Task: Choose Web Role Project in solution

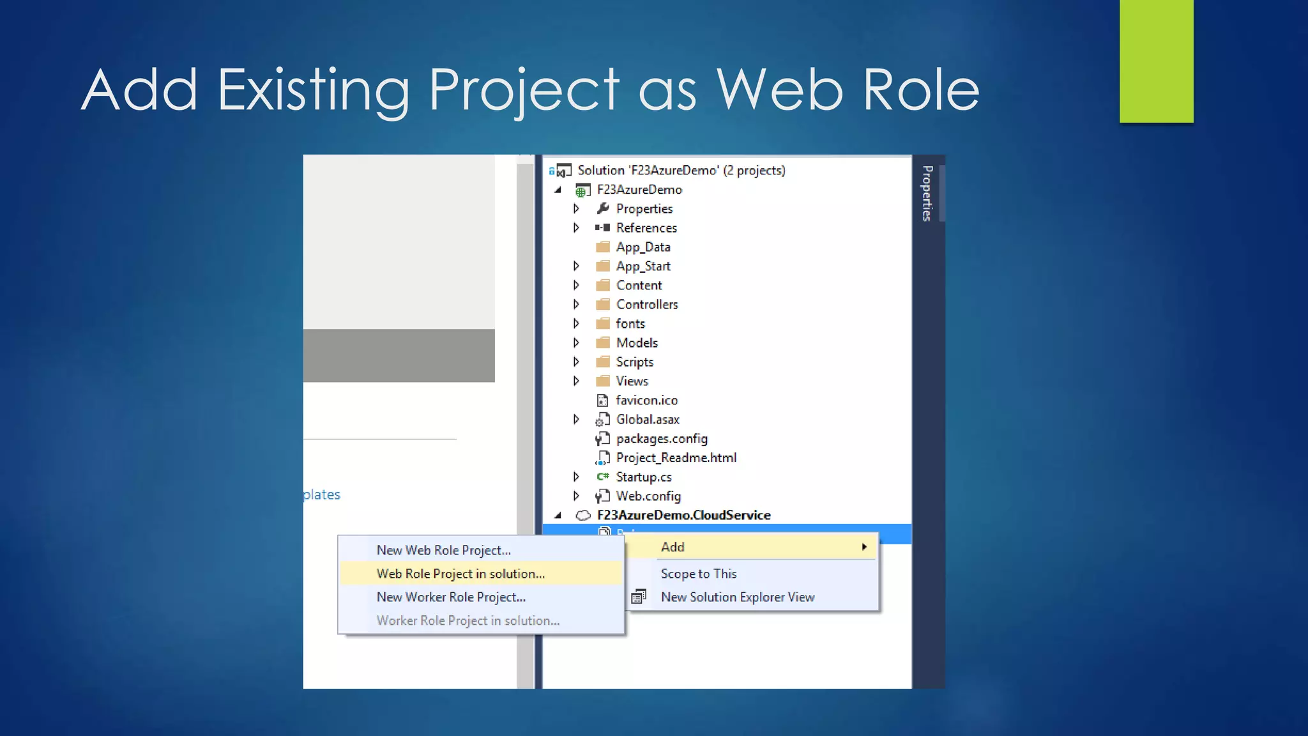Action: click(460, 574)
